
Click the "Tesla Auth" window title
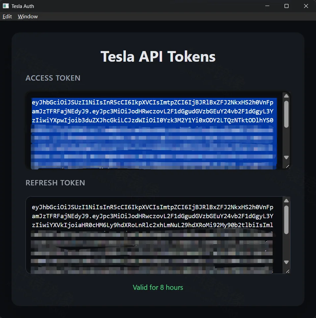click(23, 6)
